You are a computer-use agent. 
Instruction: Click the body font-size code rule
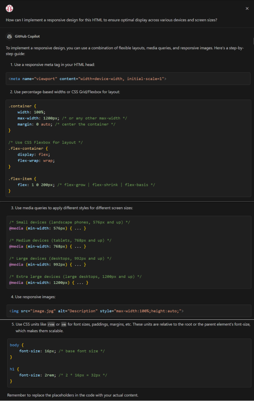[62, 351]
